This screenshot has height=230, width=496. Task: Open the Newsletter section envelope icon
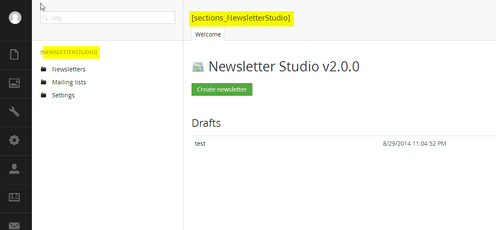14,225
